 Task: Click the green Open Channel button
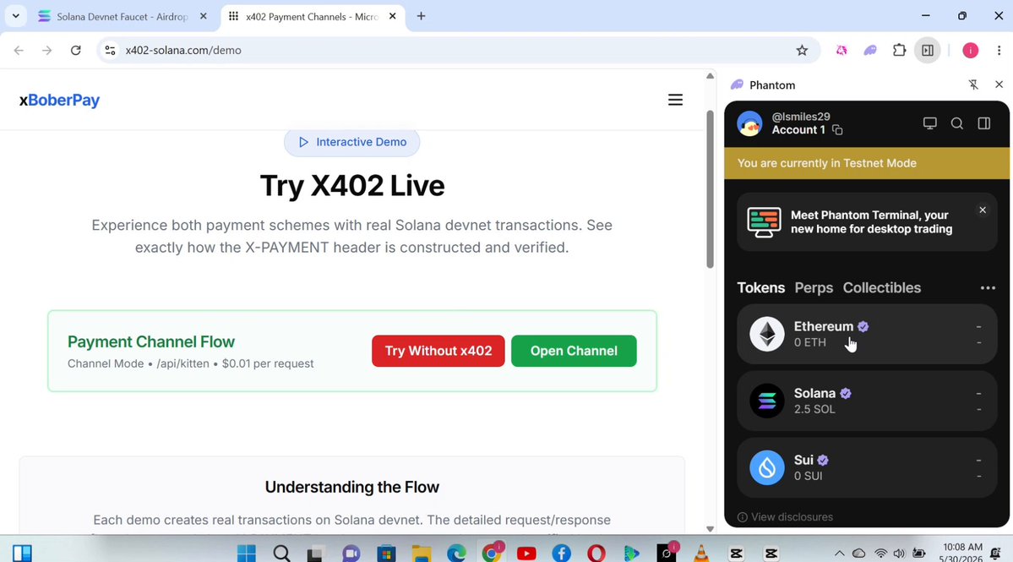click(574, 351)
